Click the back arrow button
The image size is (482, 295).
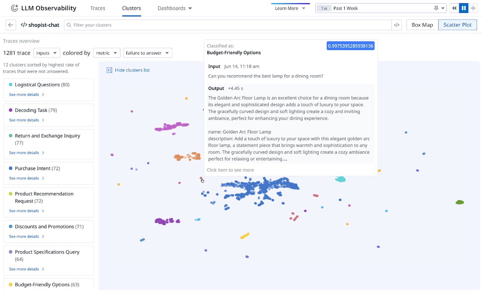[x=11, y=25]
